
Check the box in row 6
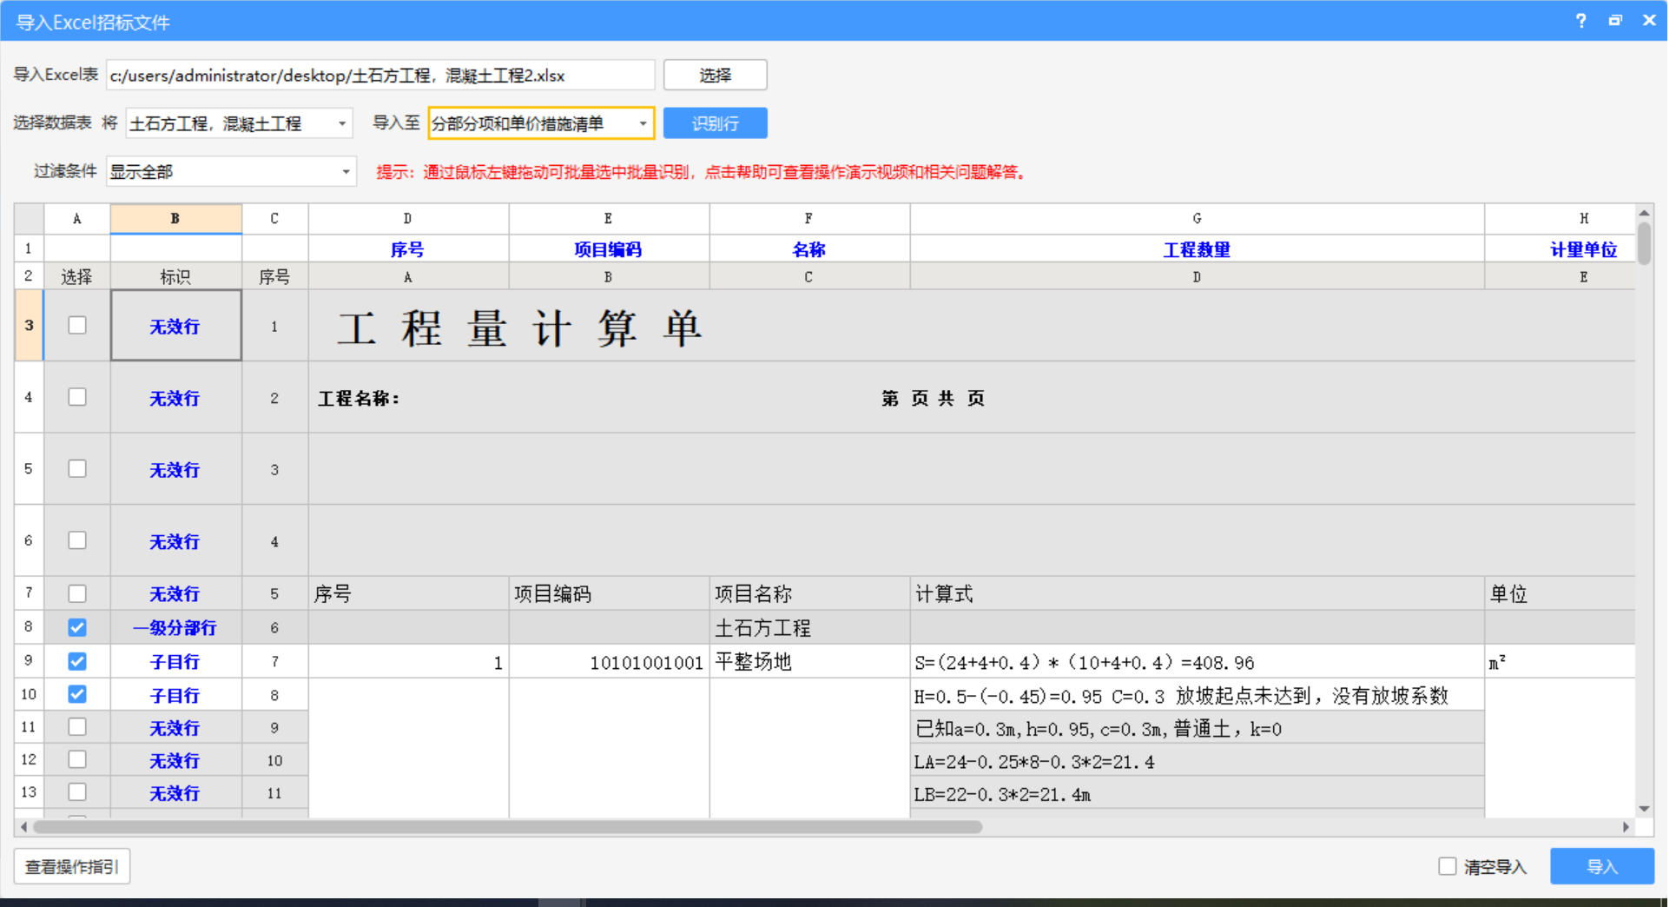coord(77,540)
